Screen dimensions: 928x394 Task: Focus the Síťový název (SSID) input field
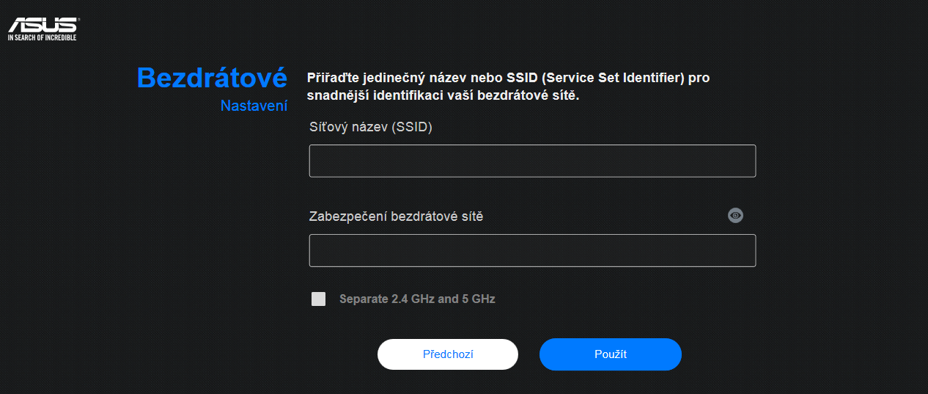[x=532, y=161]
